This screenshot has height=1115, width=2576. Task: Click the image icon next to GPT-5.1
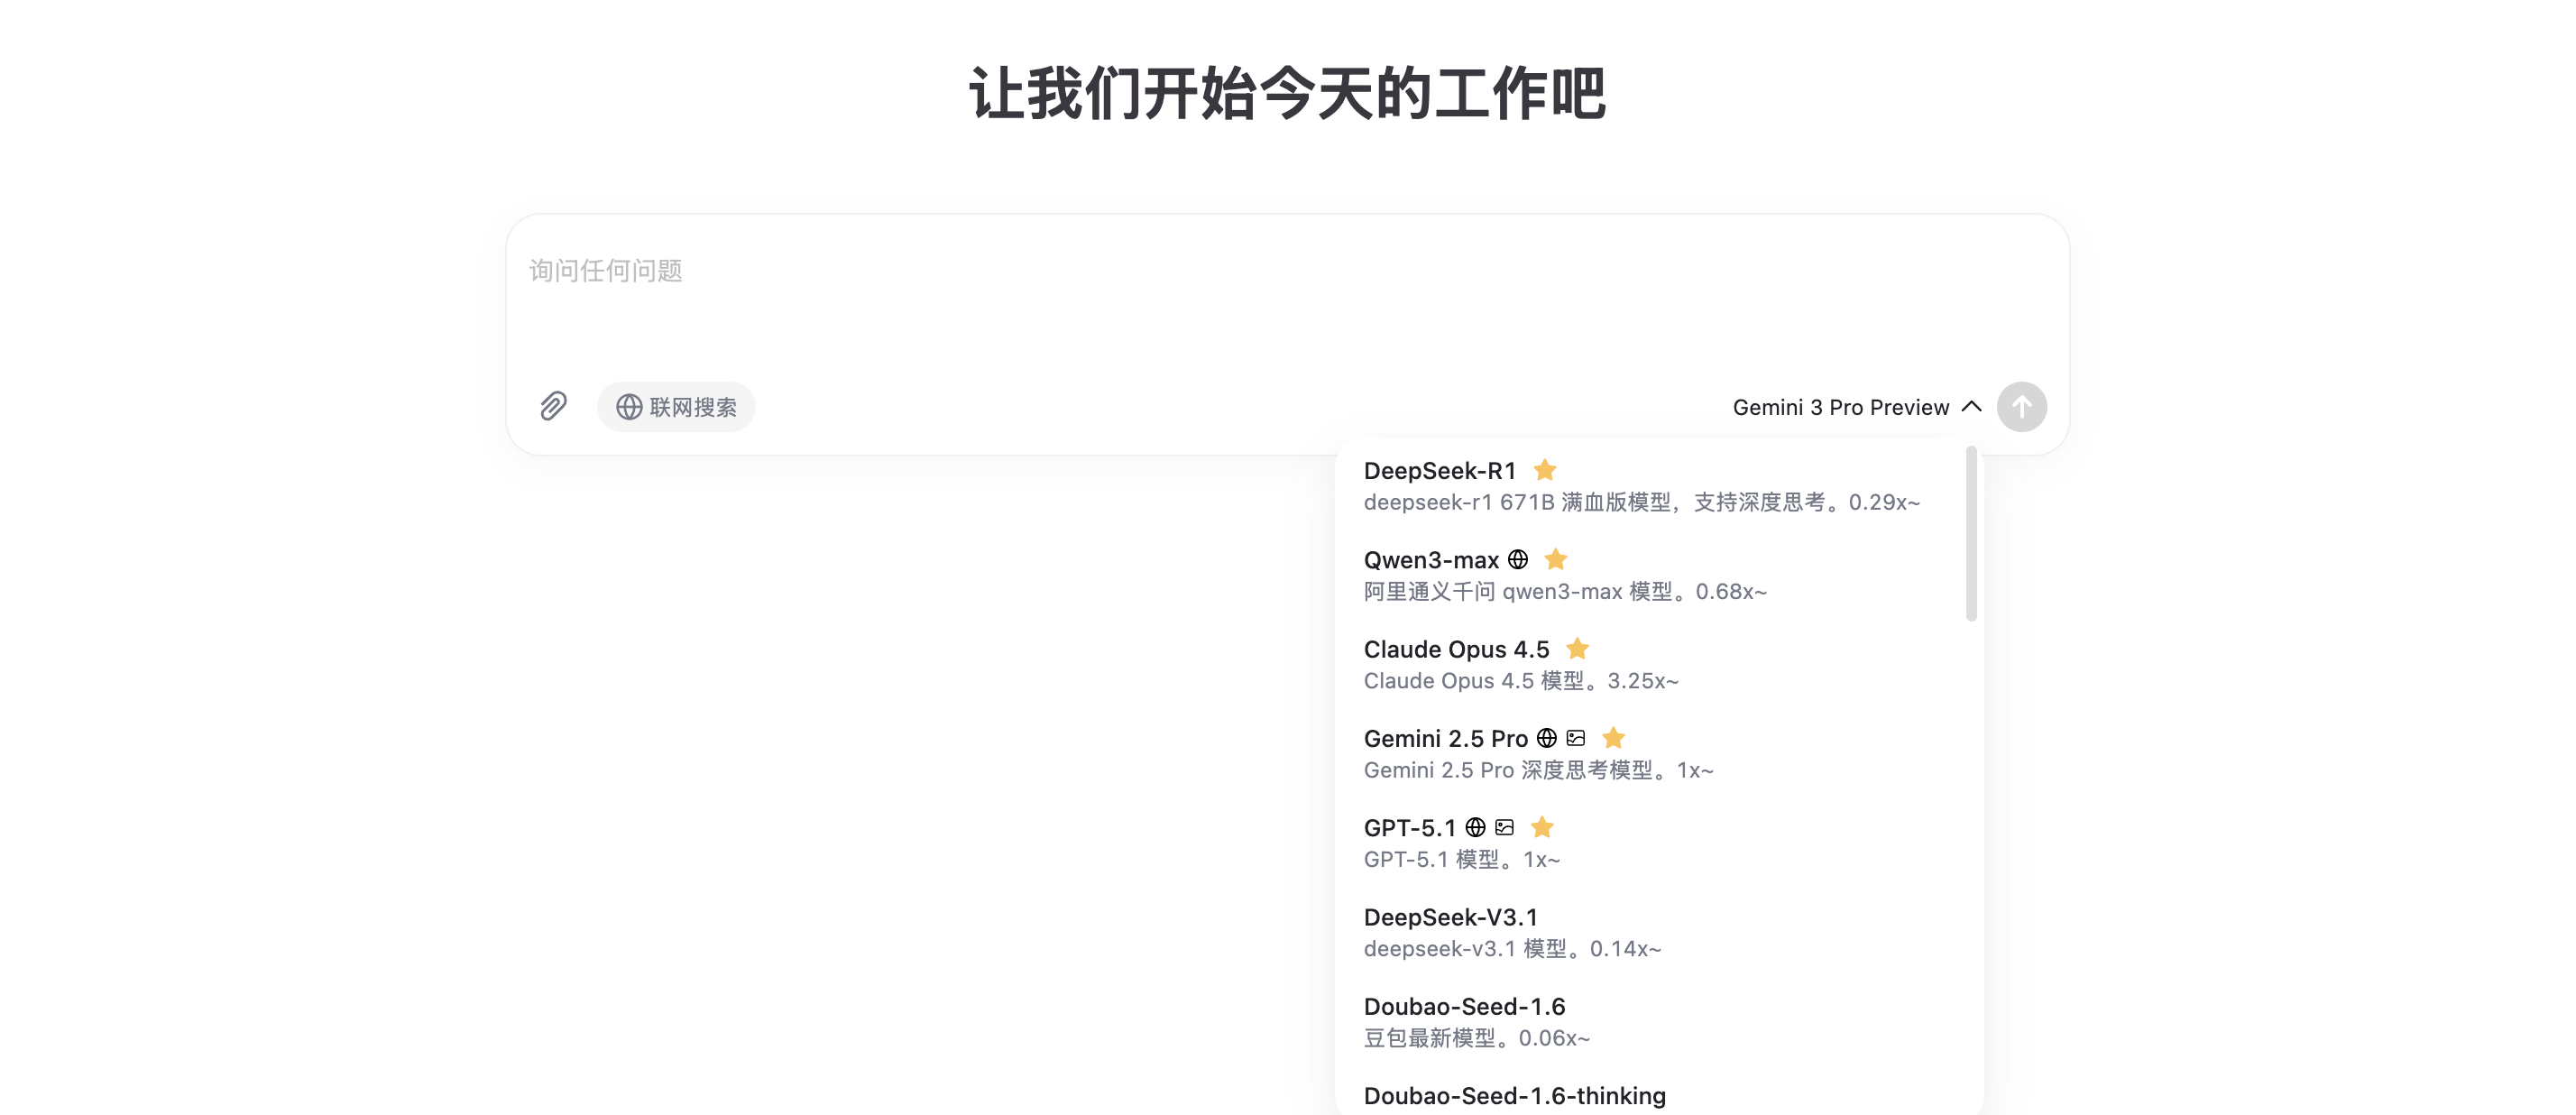point(1504,827)
